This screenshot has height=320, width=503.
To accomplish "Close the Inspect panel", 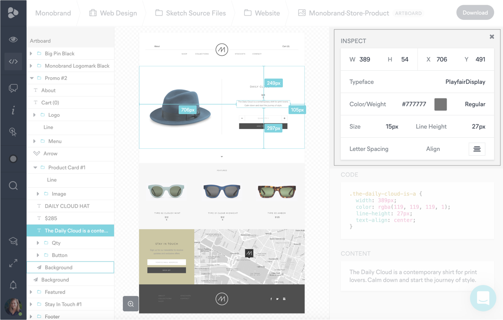I will 492,36.
